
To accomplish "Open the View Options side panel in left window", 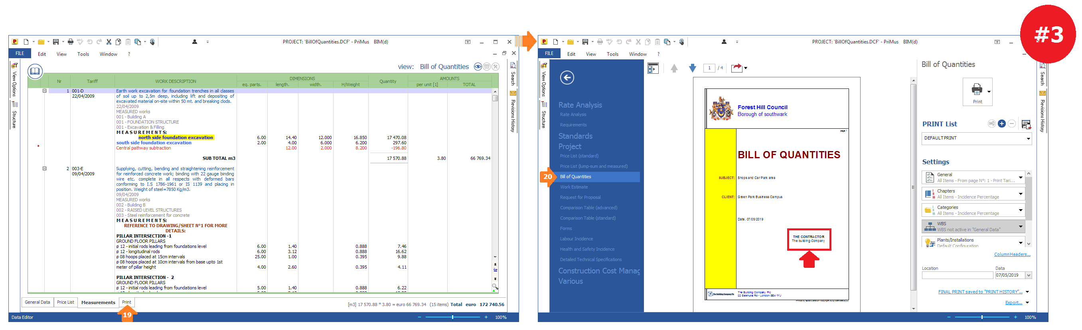I will tap(14, 80).
